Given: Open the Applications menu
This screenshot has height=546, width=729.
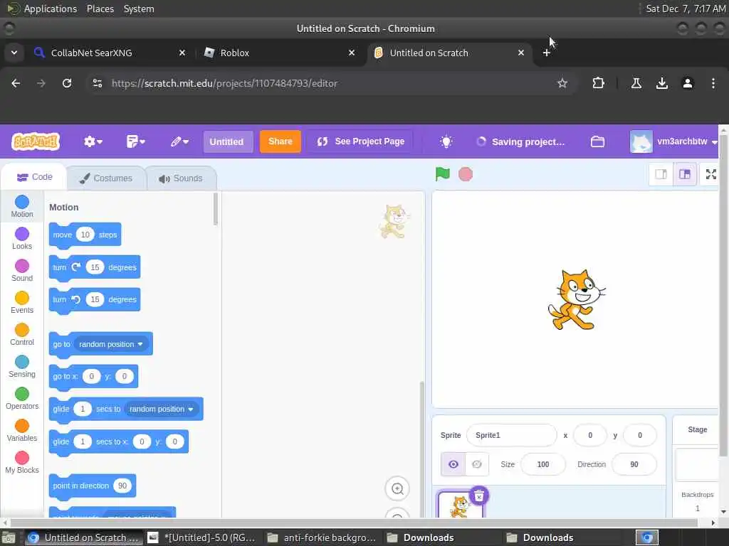Looking at the screenshot, I should click(51, 9).
